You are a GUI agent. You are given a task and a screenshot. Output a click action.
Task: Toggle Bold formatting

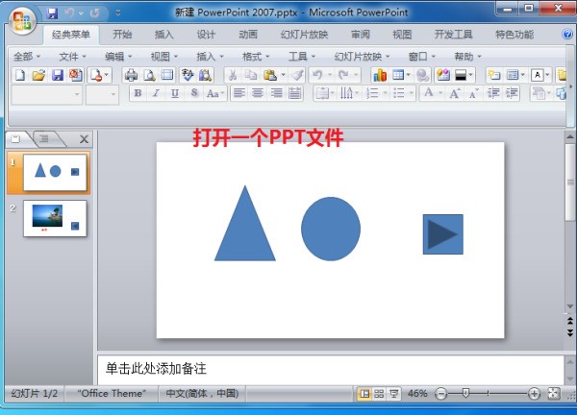[138, 93]
